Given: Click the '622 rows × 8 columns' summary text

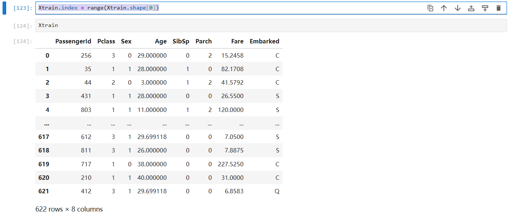Looking at the screenshot, I should (69, 209).
